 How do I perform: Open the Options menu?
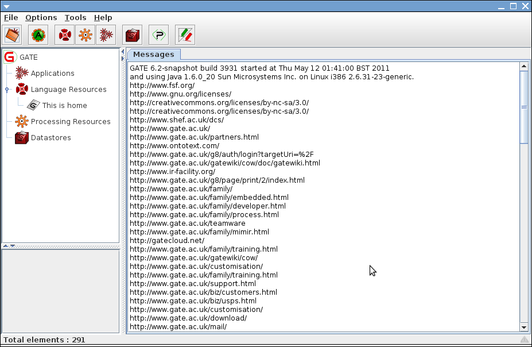coord(41,18)
